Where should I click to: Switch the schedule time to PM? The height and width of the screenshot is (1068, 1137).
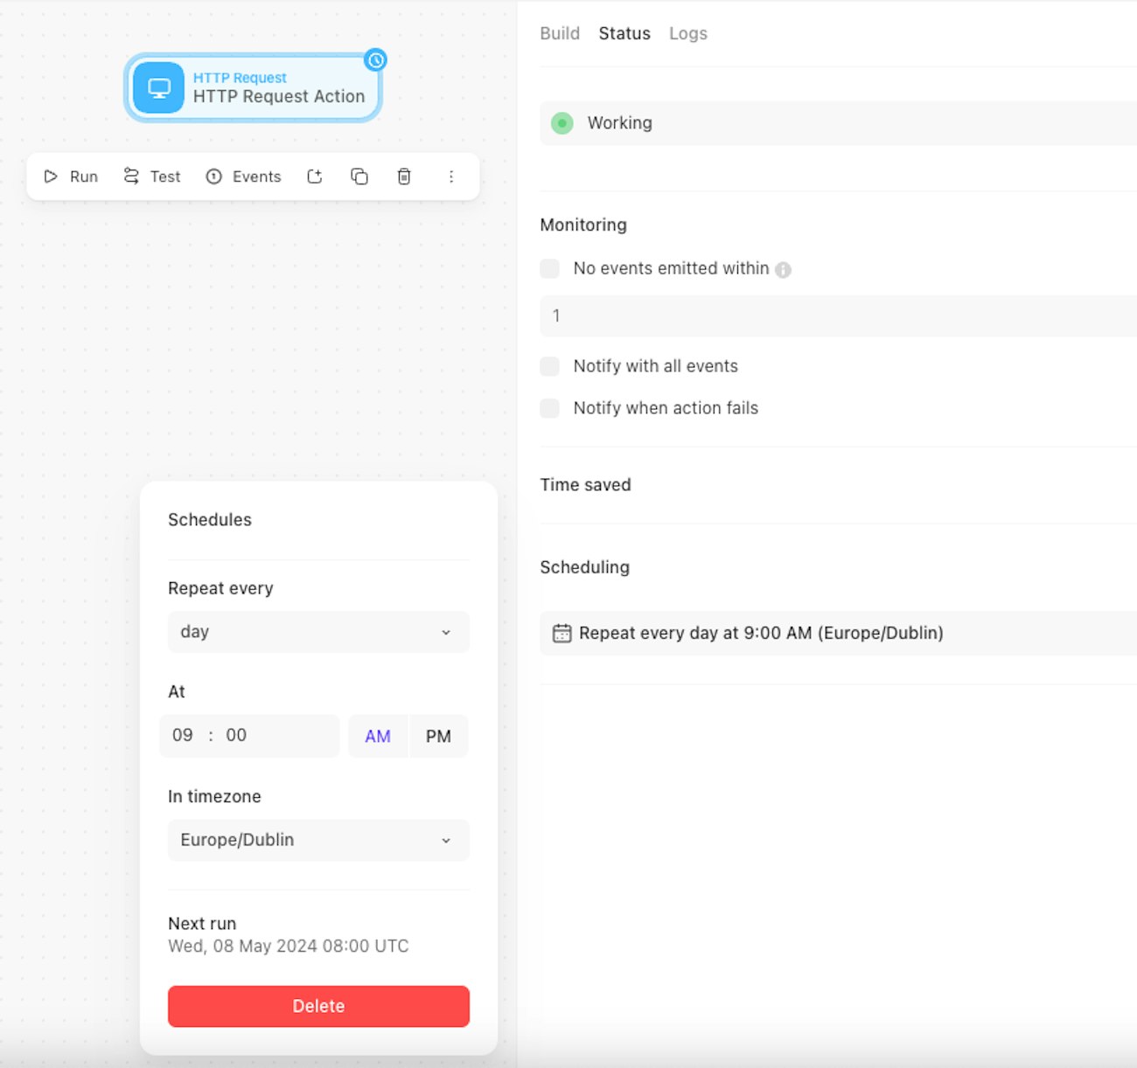coord(438,736)
